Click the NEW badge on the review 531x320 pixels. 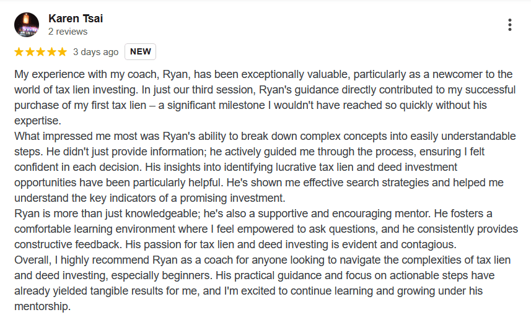tap(141, 52)
